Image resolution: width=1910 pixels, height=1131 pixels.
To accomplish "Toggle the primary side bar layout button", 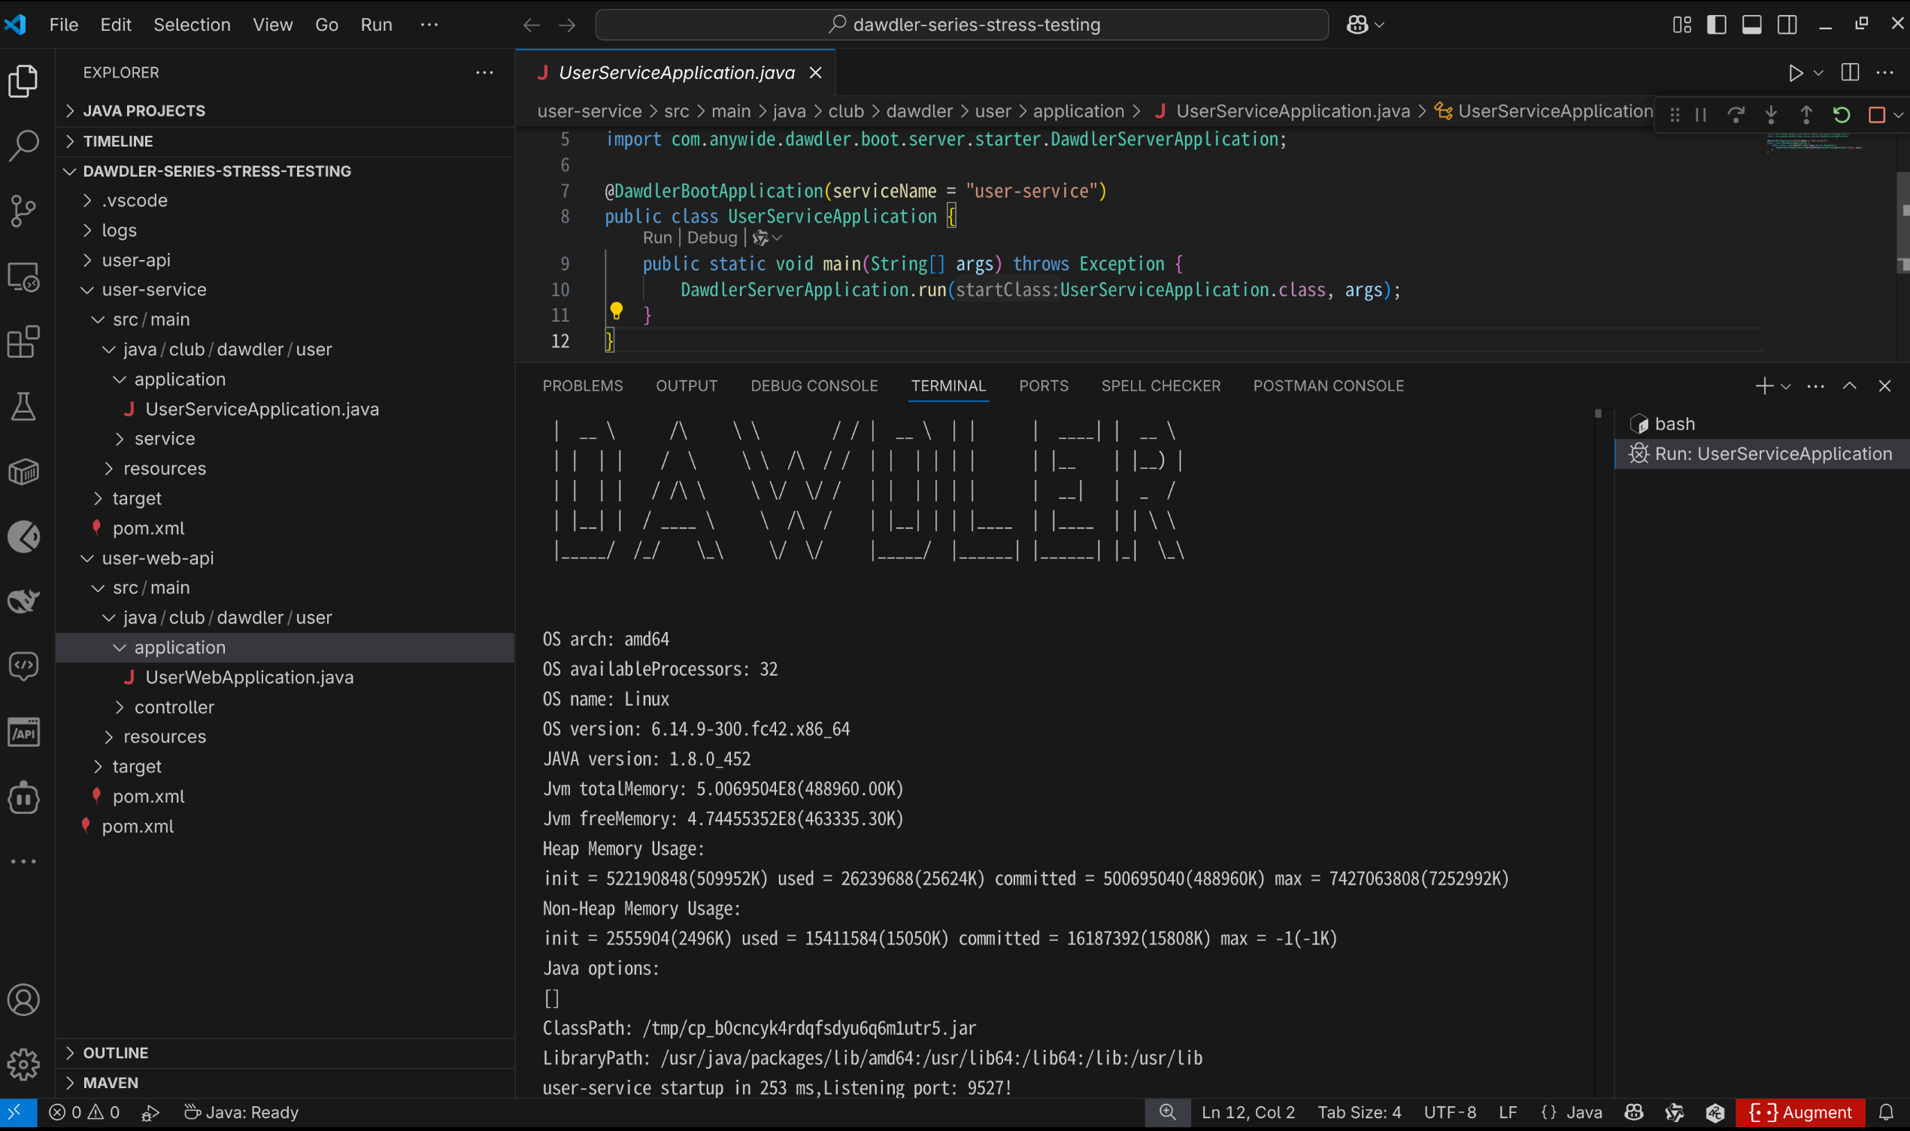I will (x=1716, y=24).
